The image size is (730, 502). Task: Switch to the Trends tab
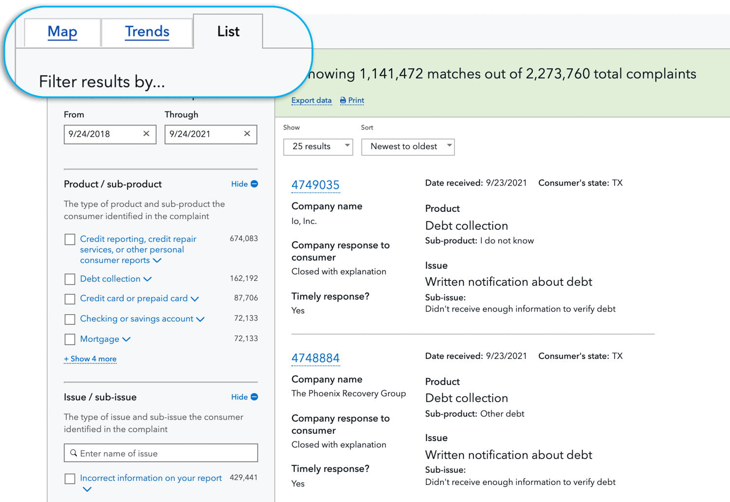147,32
